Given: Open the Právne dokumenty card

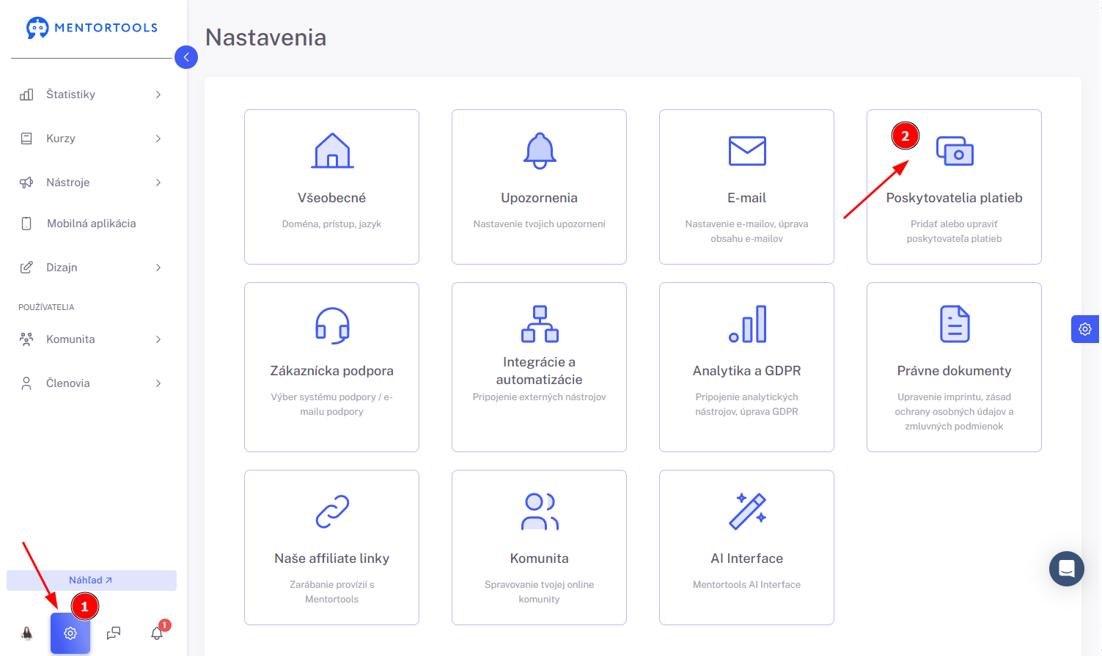Looking at the screenshot, I should click(954, 367).
